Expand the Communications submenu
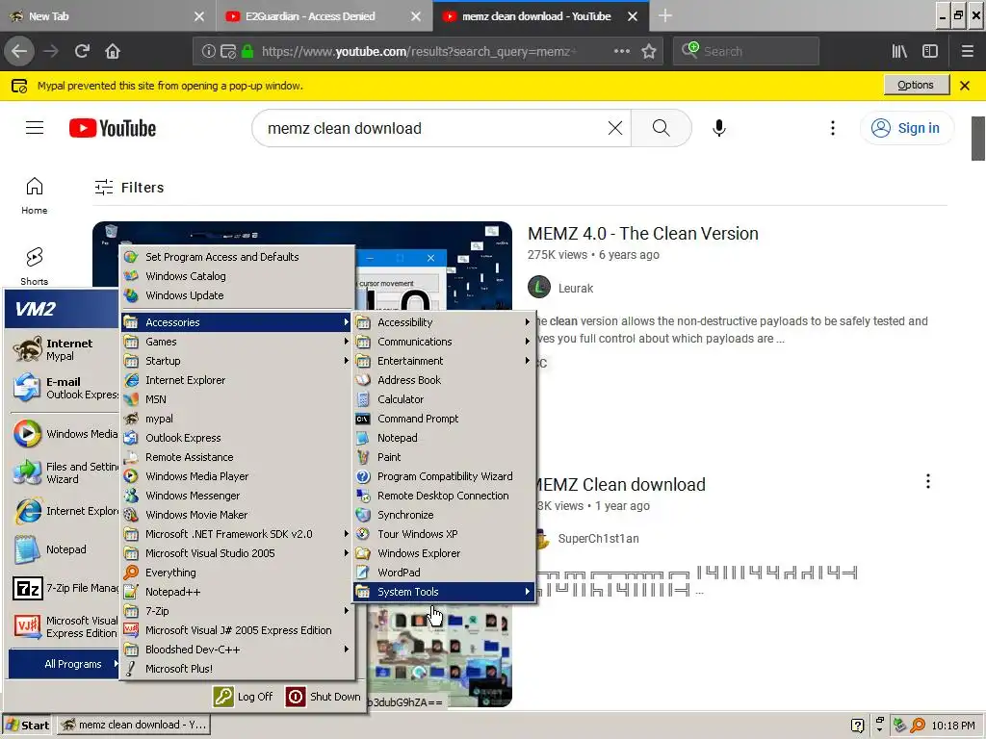 pos(444,342)
